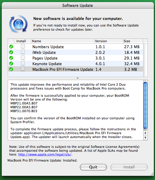Sort list by Name column header
The height and width of the screenshot is (180, 155).
coord(63,41)
